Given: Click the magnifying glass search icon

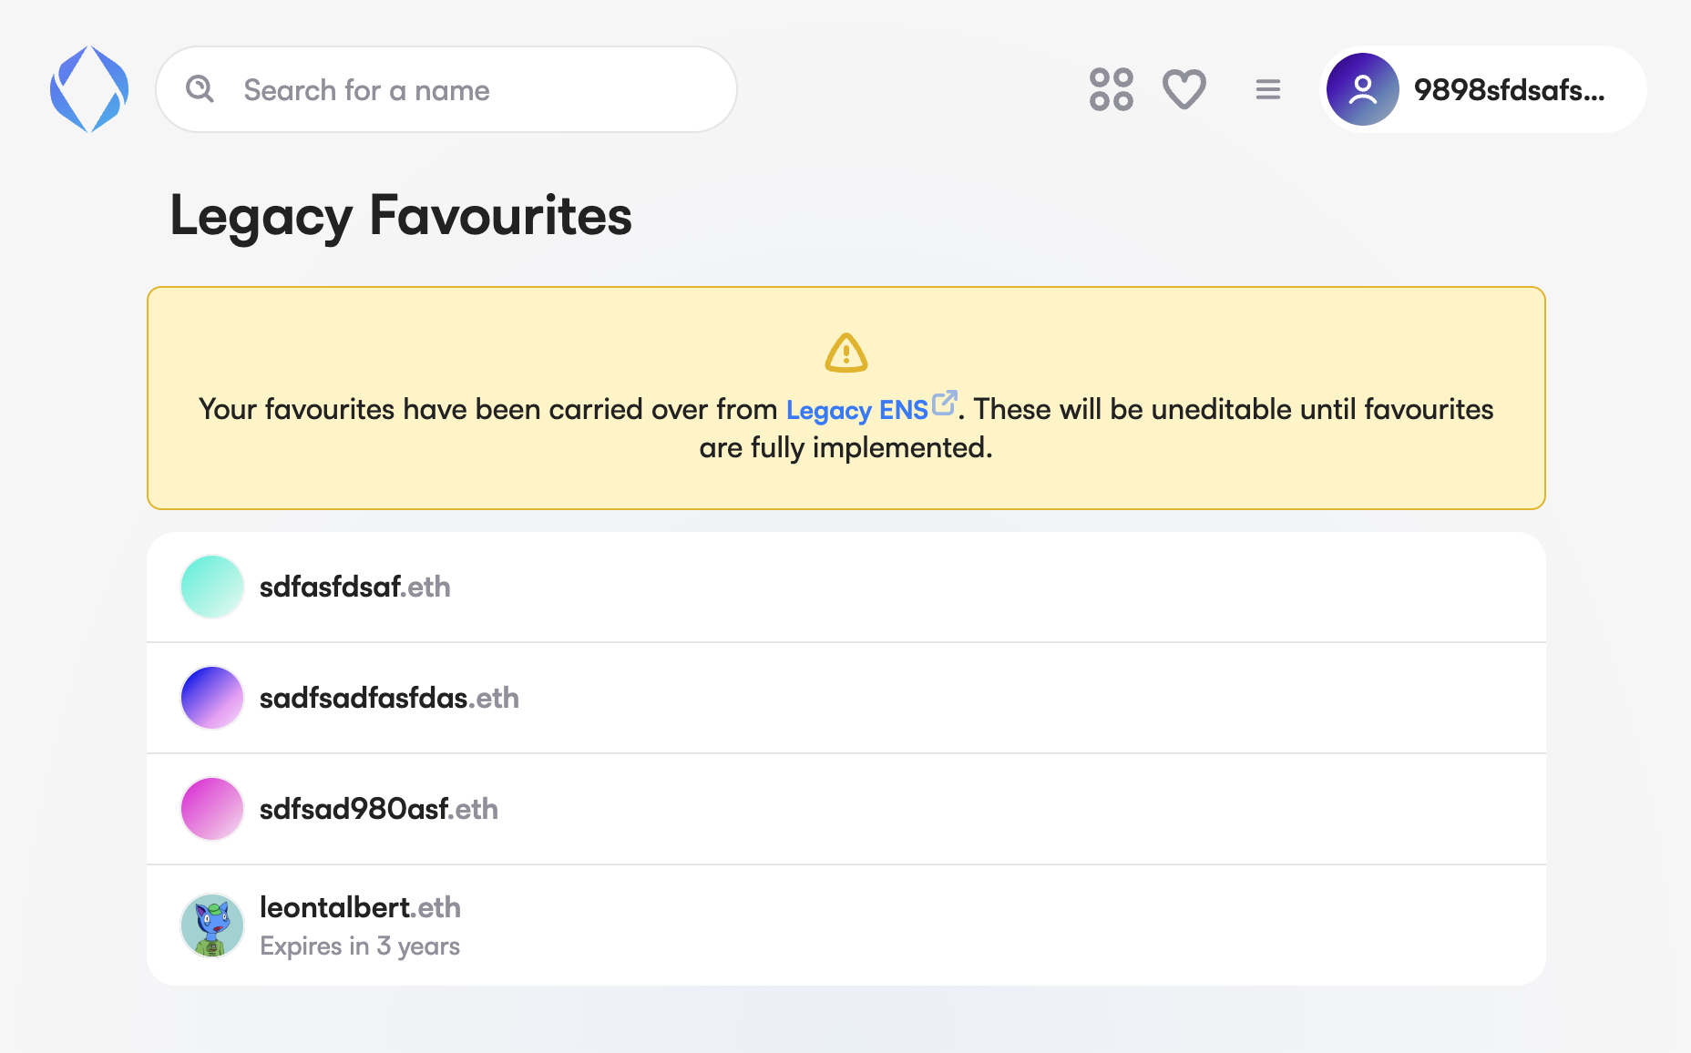Looking at the screenshot, I should 200,89.
